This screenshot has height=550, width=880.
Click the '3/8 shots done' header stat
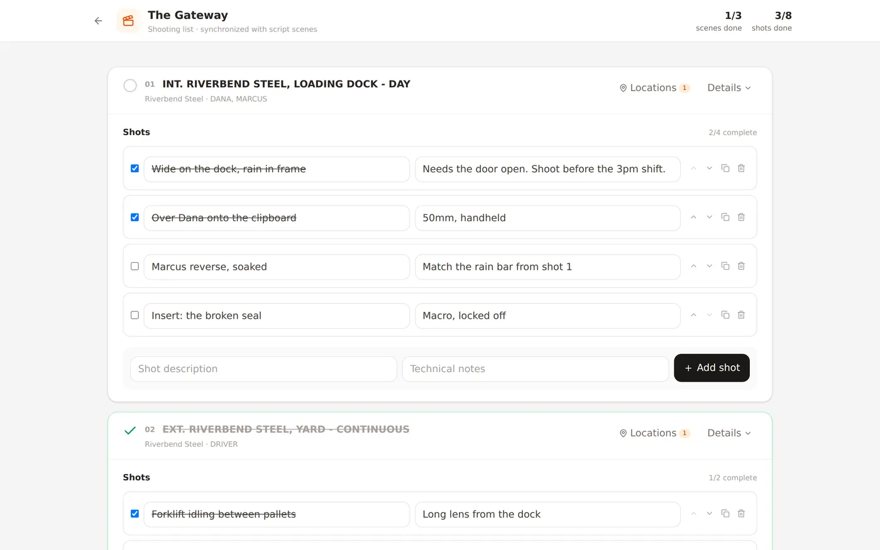772,21
